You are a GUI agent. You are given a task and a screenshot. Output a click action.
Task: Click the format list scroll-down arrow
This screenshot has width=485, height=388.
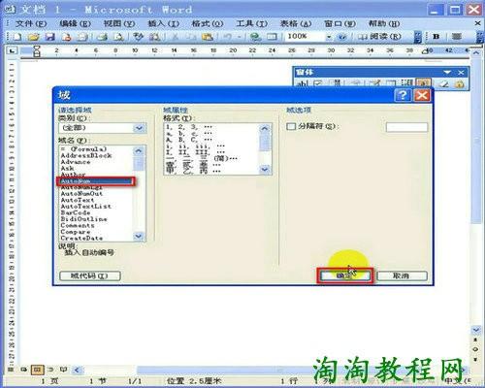coord(265,170)
